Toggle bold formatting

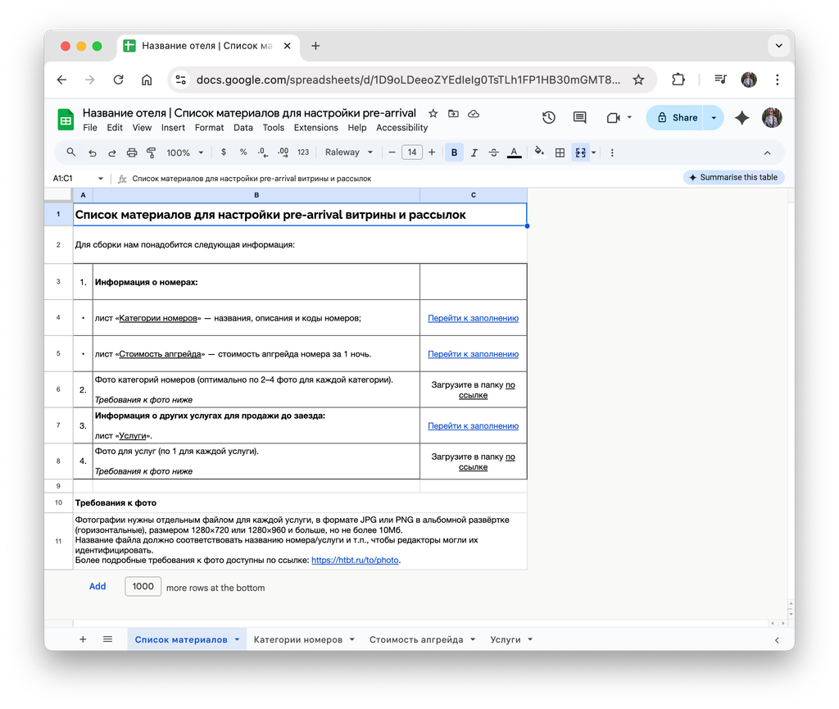pyautogui.click(x=454, y=152)
